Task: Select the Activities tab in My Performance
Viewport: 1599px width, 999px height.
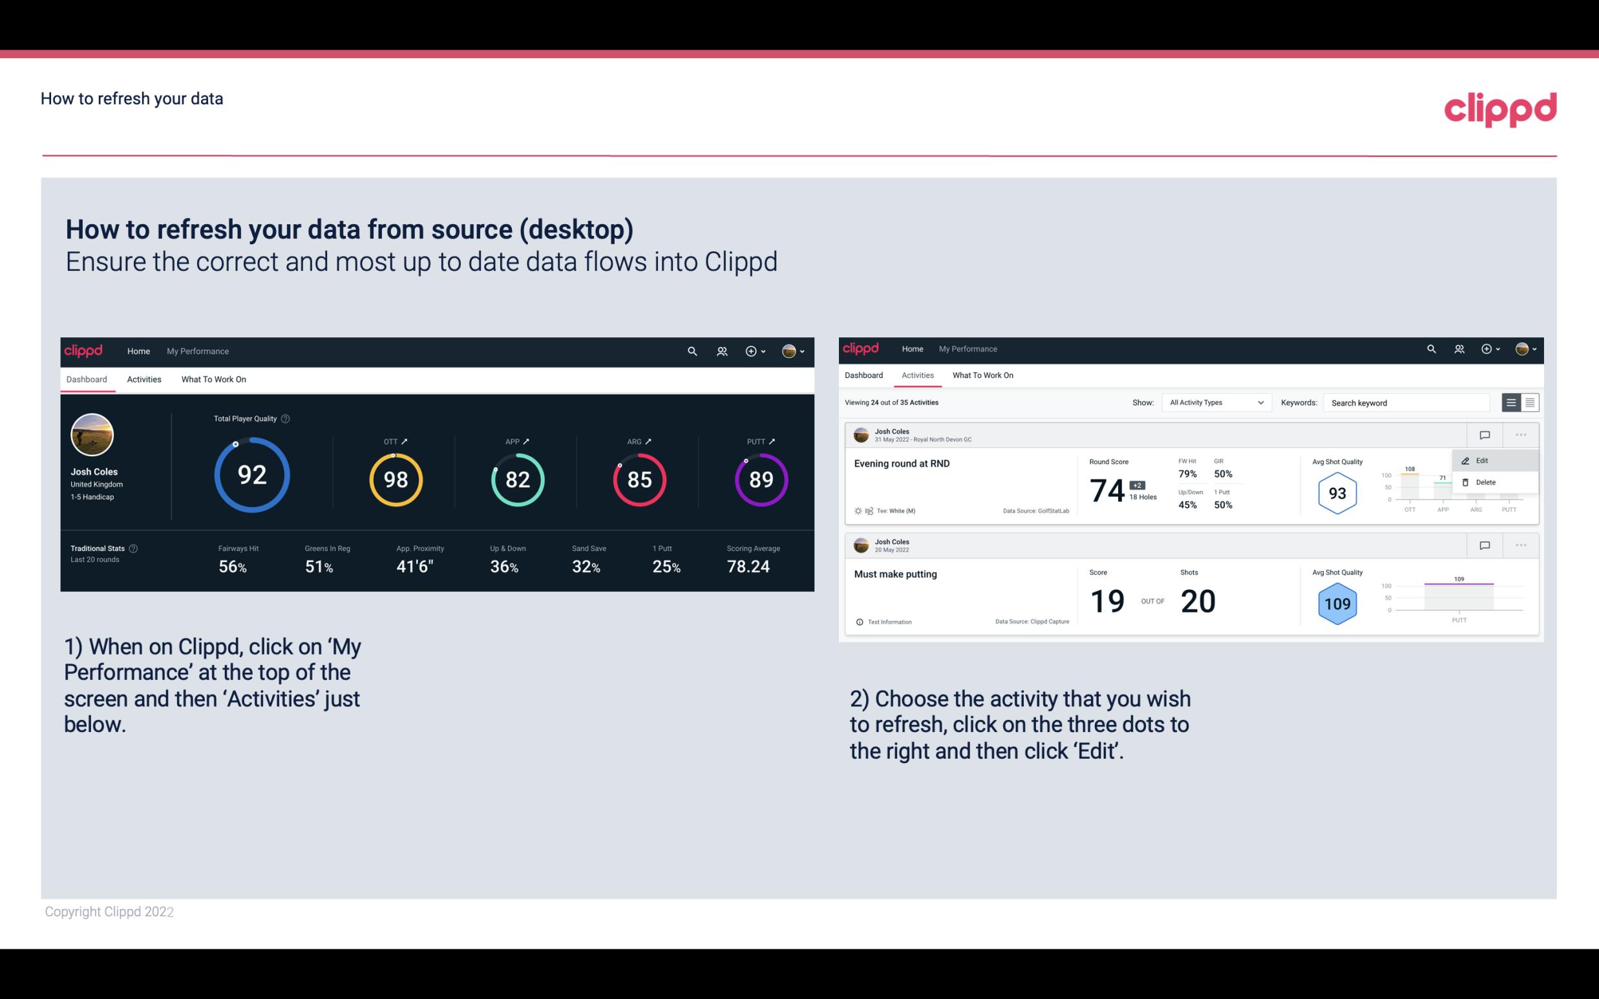Action: [143, 379]
